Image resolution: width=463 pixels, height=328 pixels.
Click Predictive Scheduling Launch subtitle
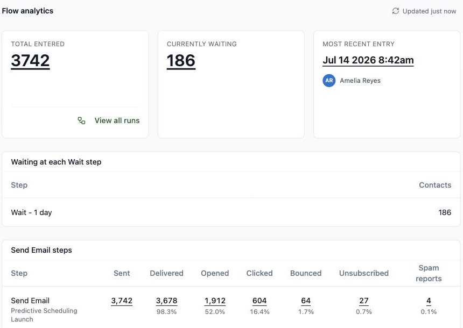pyautogui.click(x=44, y=315)
